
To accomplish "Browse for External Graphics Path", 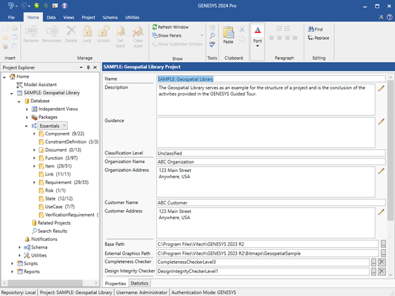I will (383, 253).
